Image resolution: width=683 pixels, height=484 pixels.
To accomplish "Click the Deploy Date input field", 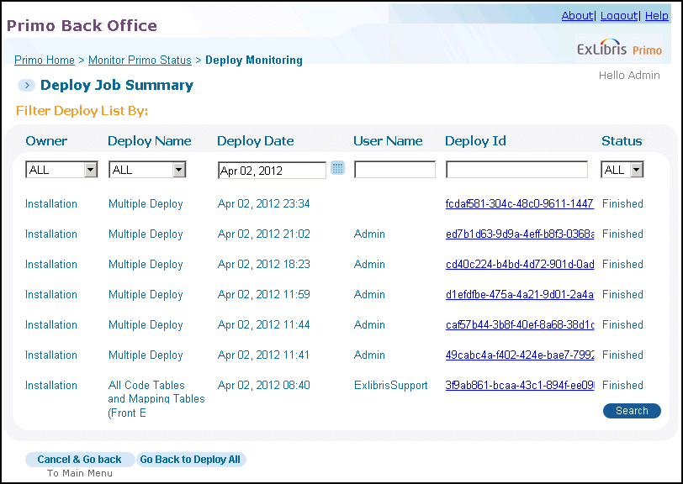I will [272, 171].
